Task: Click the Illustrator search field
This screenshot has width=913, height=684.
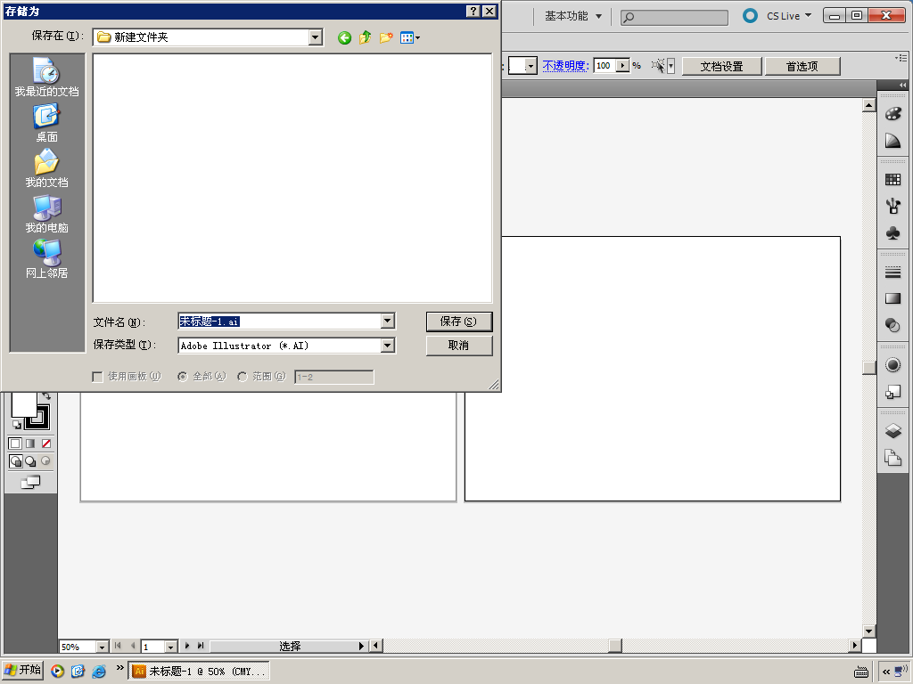Action: click(x=674, y=18)
